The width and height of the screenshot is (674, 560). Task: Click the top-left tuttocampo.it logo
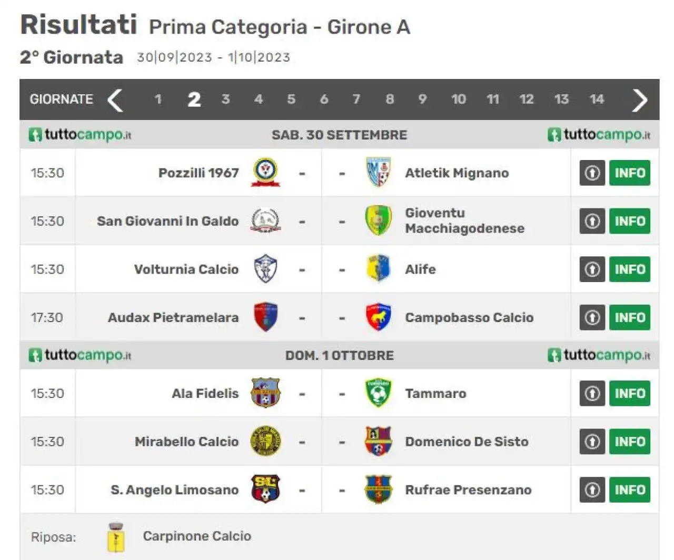tap(80, 135)
